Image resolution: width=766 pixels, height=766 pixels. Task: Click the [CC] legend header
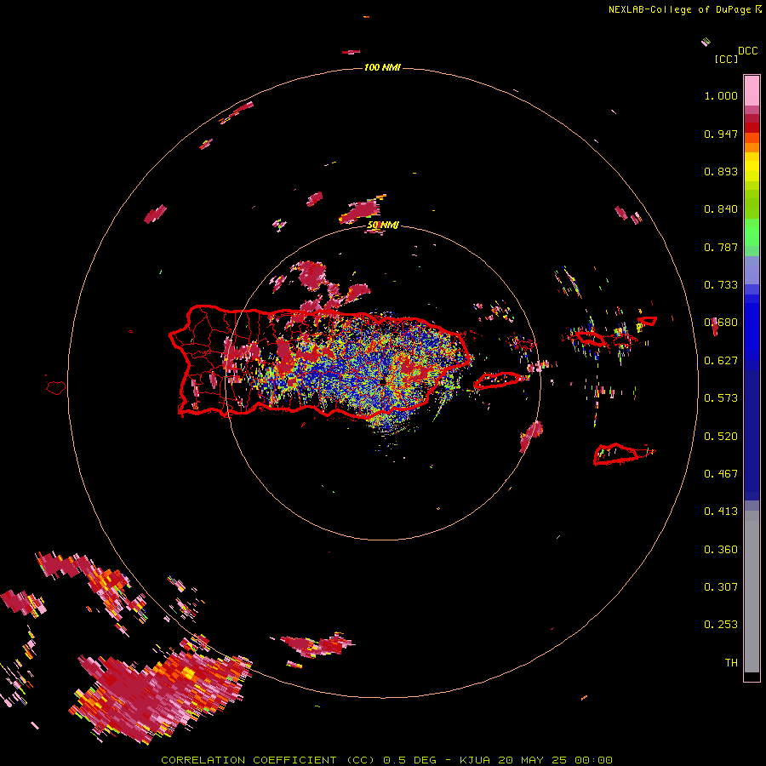pos(726,59)
